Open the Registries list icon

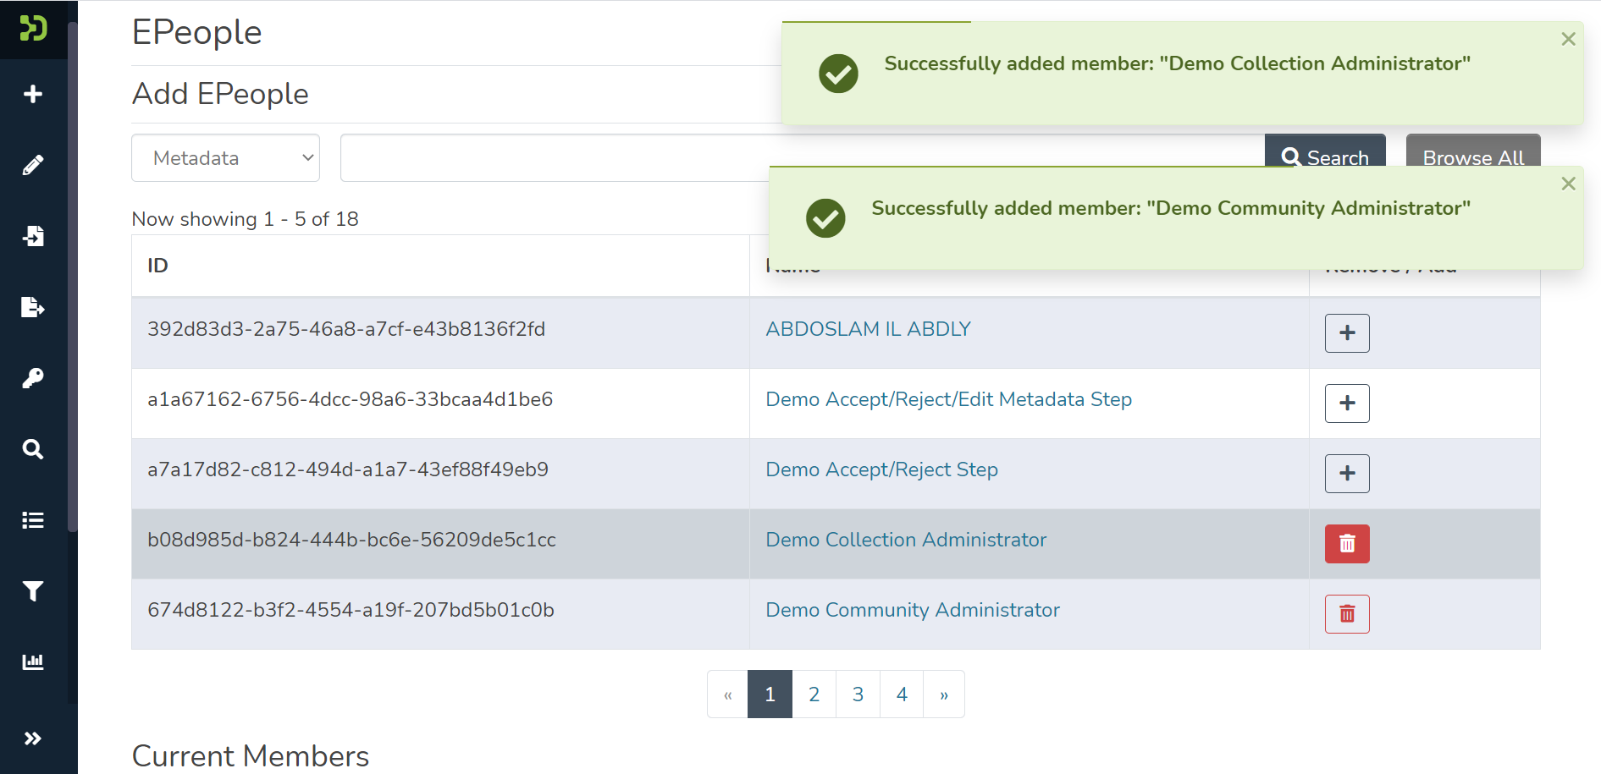coord(33,520)
